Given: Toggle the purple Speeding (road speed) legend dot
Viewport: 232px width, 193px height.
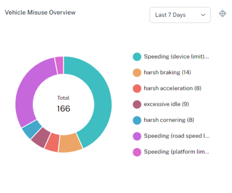Looking at the screenshot, I should (137, 136).
